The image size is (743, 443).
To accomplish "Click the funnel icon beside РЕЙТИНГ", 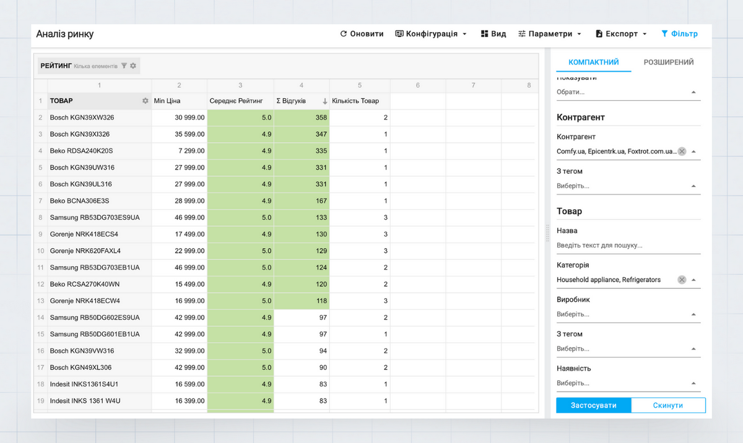I will 124,66.
